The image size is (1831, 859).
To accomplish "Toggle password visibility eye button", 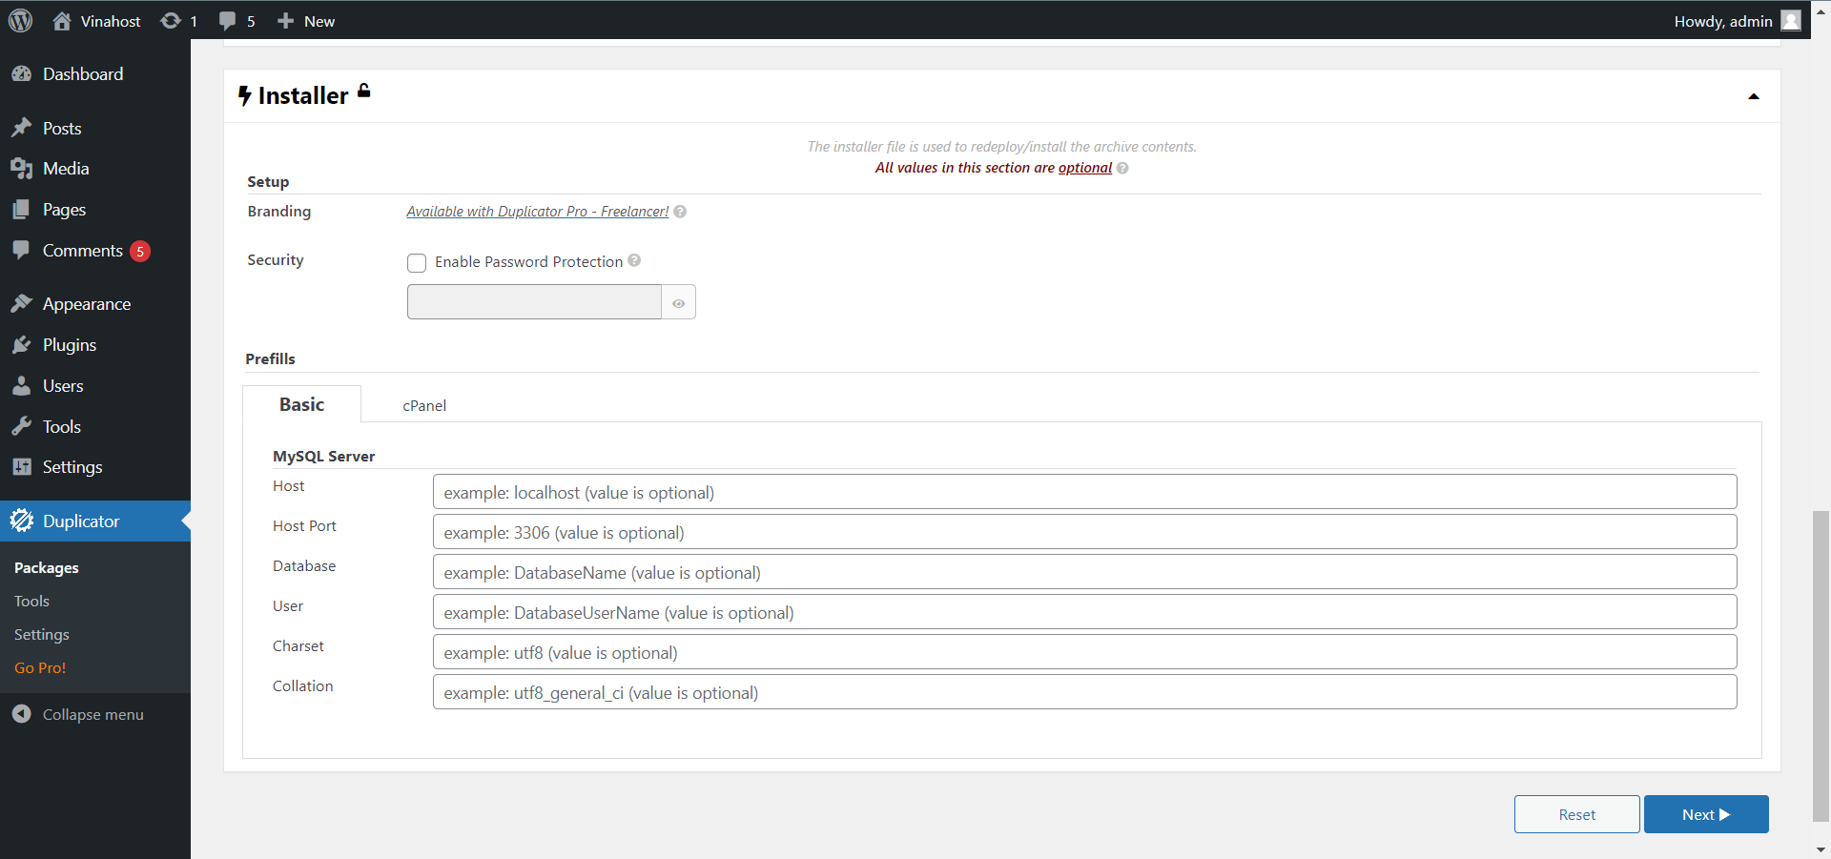I will pos(678,303).
